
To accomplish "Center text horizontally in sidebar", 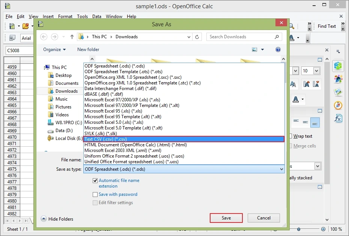I will click(305, 122).
